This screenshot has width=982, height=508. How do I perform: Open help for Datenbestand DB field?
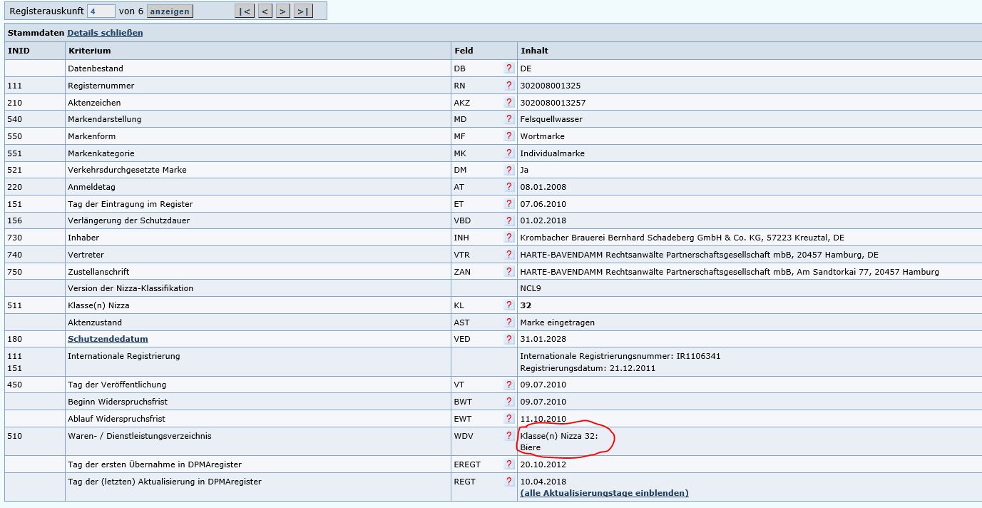[508, 68]
